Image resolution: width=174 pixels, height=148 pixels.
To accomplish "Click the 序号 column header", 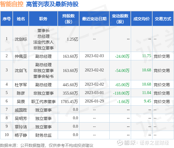I will 7,19.
